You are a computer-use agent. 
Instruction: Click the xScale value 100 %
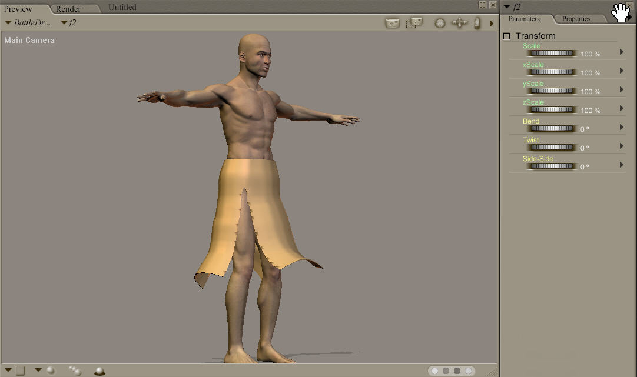(x=590, y=73)
